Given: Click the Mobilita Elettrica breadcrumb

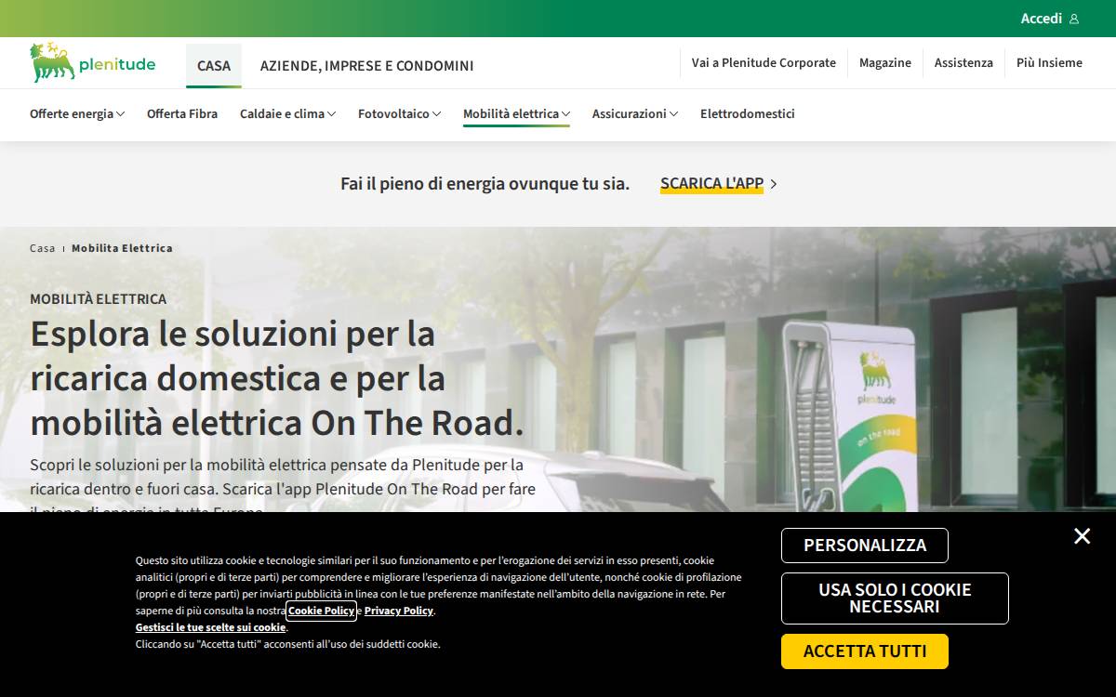Looking at the screenshot, I should [122, 248].
